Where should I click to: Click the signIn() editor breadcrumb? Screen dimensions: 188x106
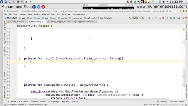click(46, 26)
